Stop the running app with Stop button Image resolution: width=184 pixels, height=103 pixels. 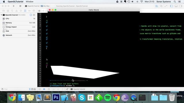20,6
